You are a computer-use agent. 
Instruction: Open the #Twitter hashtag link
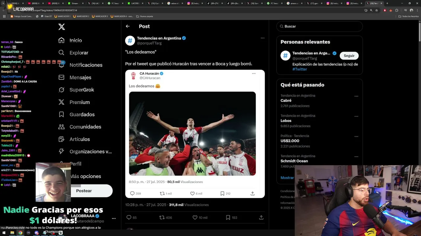pyautogui.click(x=300, y=69)
